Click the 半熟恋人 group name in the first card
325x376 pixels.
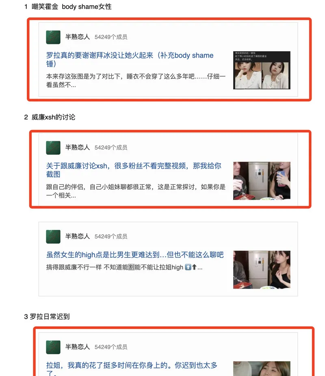click(78, 37)
